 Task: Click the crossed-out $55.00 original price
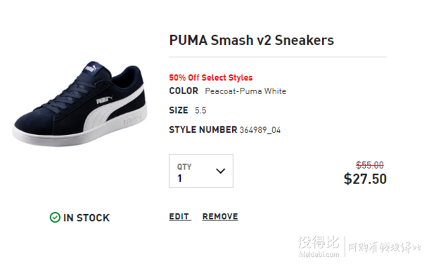click(x=370, y=165)
